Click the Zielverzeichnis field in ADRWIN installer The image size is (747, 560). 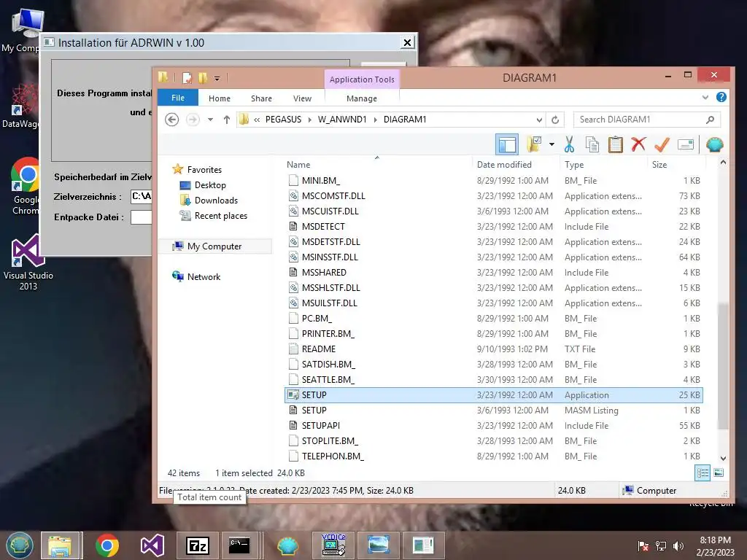point(142,196)
